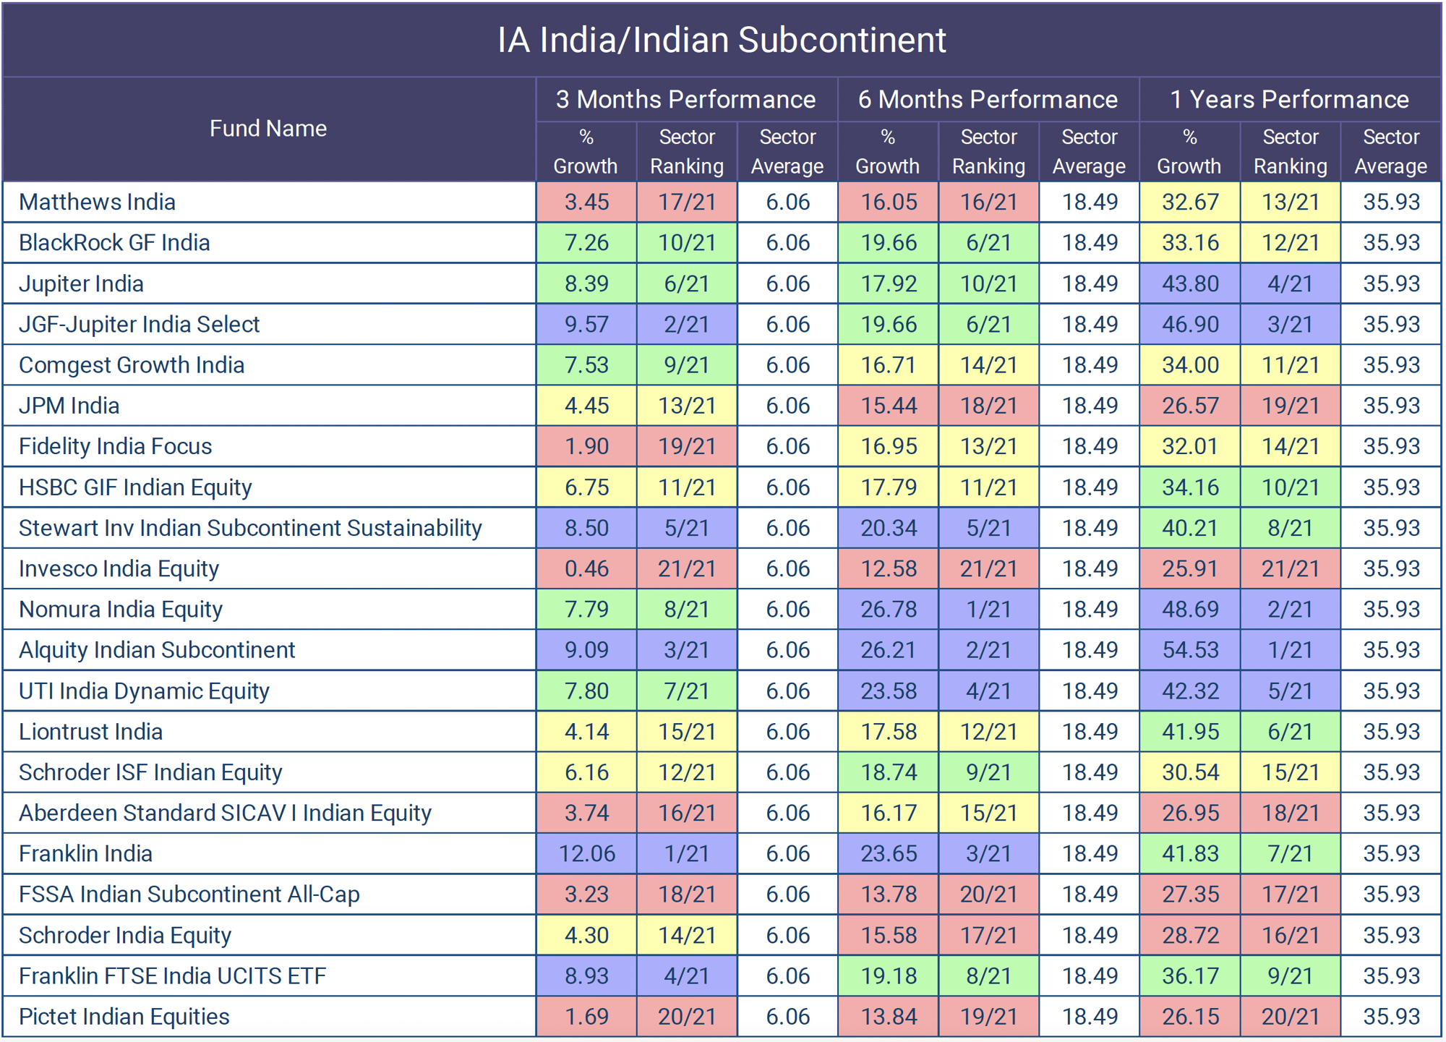This screenshot has width=1446, height=1042.
Task: Click Comgest Growth India 6-month growth 16.71
Action: point(889,364)
